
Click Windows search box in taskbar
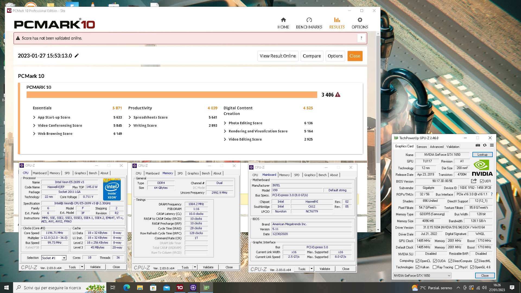[60, 288]
